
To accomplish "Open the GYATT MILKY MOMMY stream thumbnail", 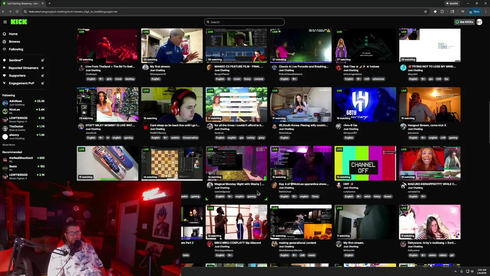I will [107, 104].
